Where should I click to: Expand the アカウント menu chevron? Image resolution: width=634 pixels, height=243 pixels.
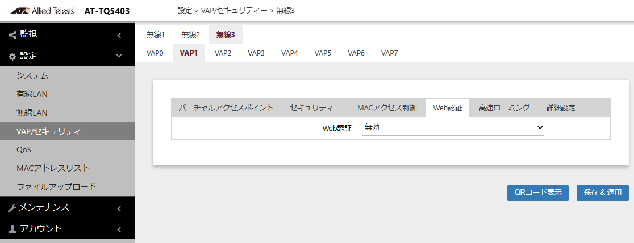pyautogui.click(x=119, y=230)
